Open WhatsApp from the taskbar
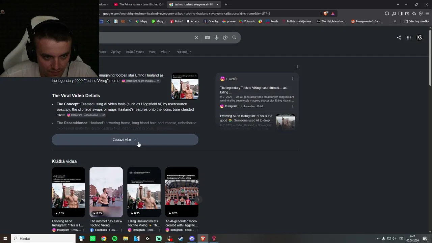432x243 pixels. 93,239
